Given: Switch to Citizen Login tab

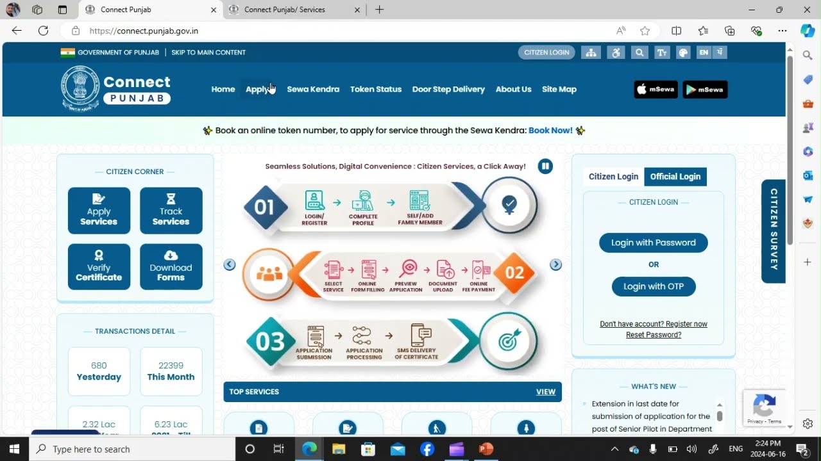Looking at the screenshot, I should 613,177.
